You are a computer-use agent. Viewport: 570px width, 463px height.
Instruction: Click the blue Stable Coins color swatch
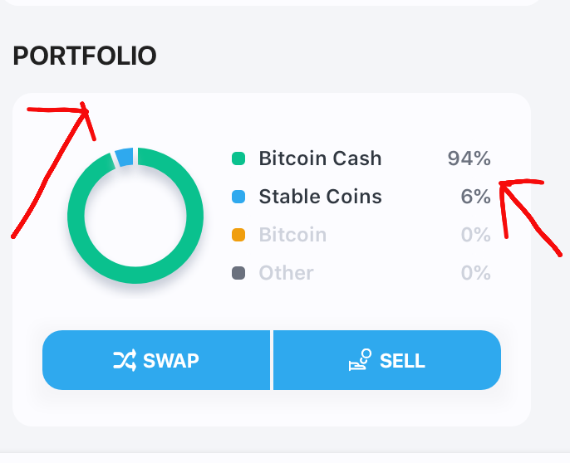pyautogui.click(x=238, y=197)
